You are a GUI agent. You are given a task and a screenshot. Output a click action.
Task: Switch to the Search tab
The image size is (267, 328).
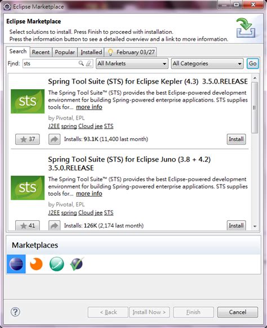(18, 51)
